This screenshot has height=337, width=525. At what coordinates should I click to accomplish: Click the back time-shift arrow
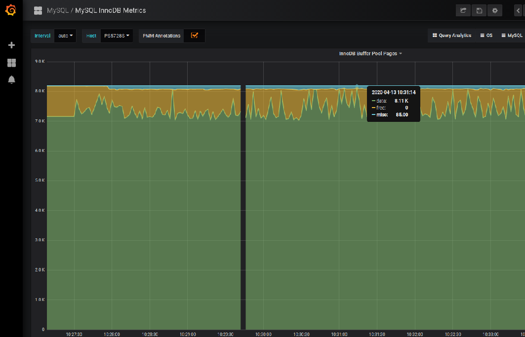[x=518, y=10]
